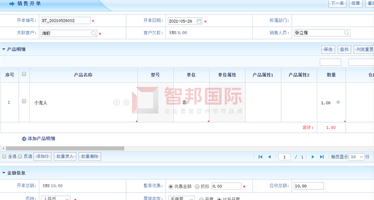Click the 序号 column header

tap(10, 75)
